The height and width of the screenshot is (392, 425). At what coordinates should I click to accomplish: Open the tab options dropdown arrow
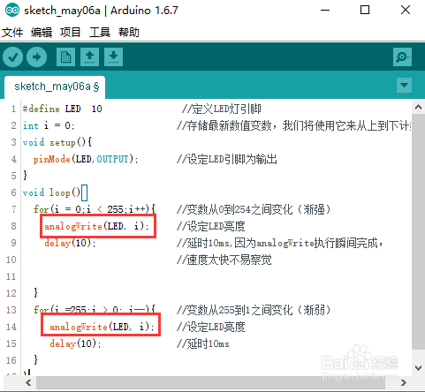click(x=404, y=86)
